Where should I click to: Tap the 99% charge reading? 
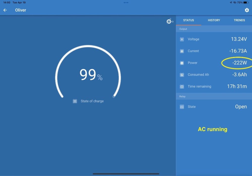(x=91, y=75)
